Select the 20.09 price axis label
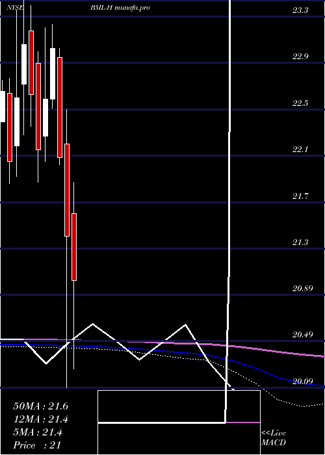This screenshot has width=325, height=455. click(x=302, y=381)
